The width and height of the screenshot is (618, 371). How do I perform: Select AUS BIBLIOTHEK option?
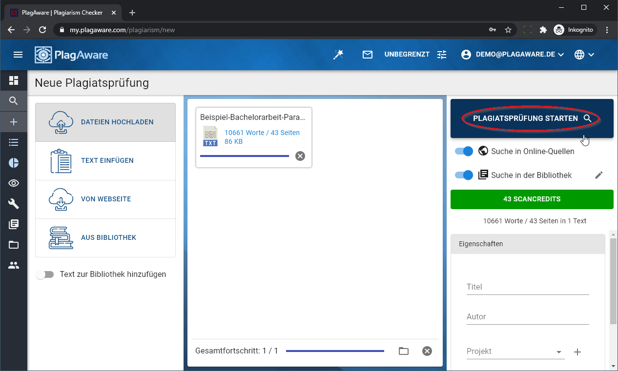click(x=105, y=238)
